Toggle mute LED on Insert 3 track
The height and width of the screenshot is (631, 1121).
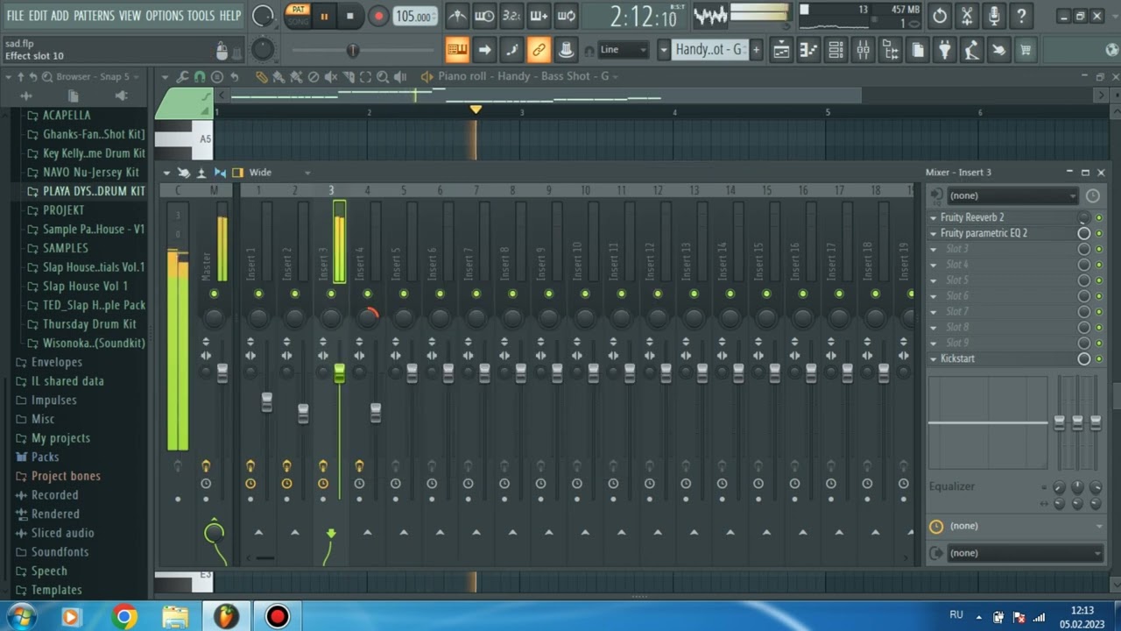tap(331, 294)
